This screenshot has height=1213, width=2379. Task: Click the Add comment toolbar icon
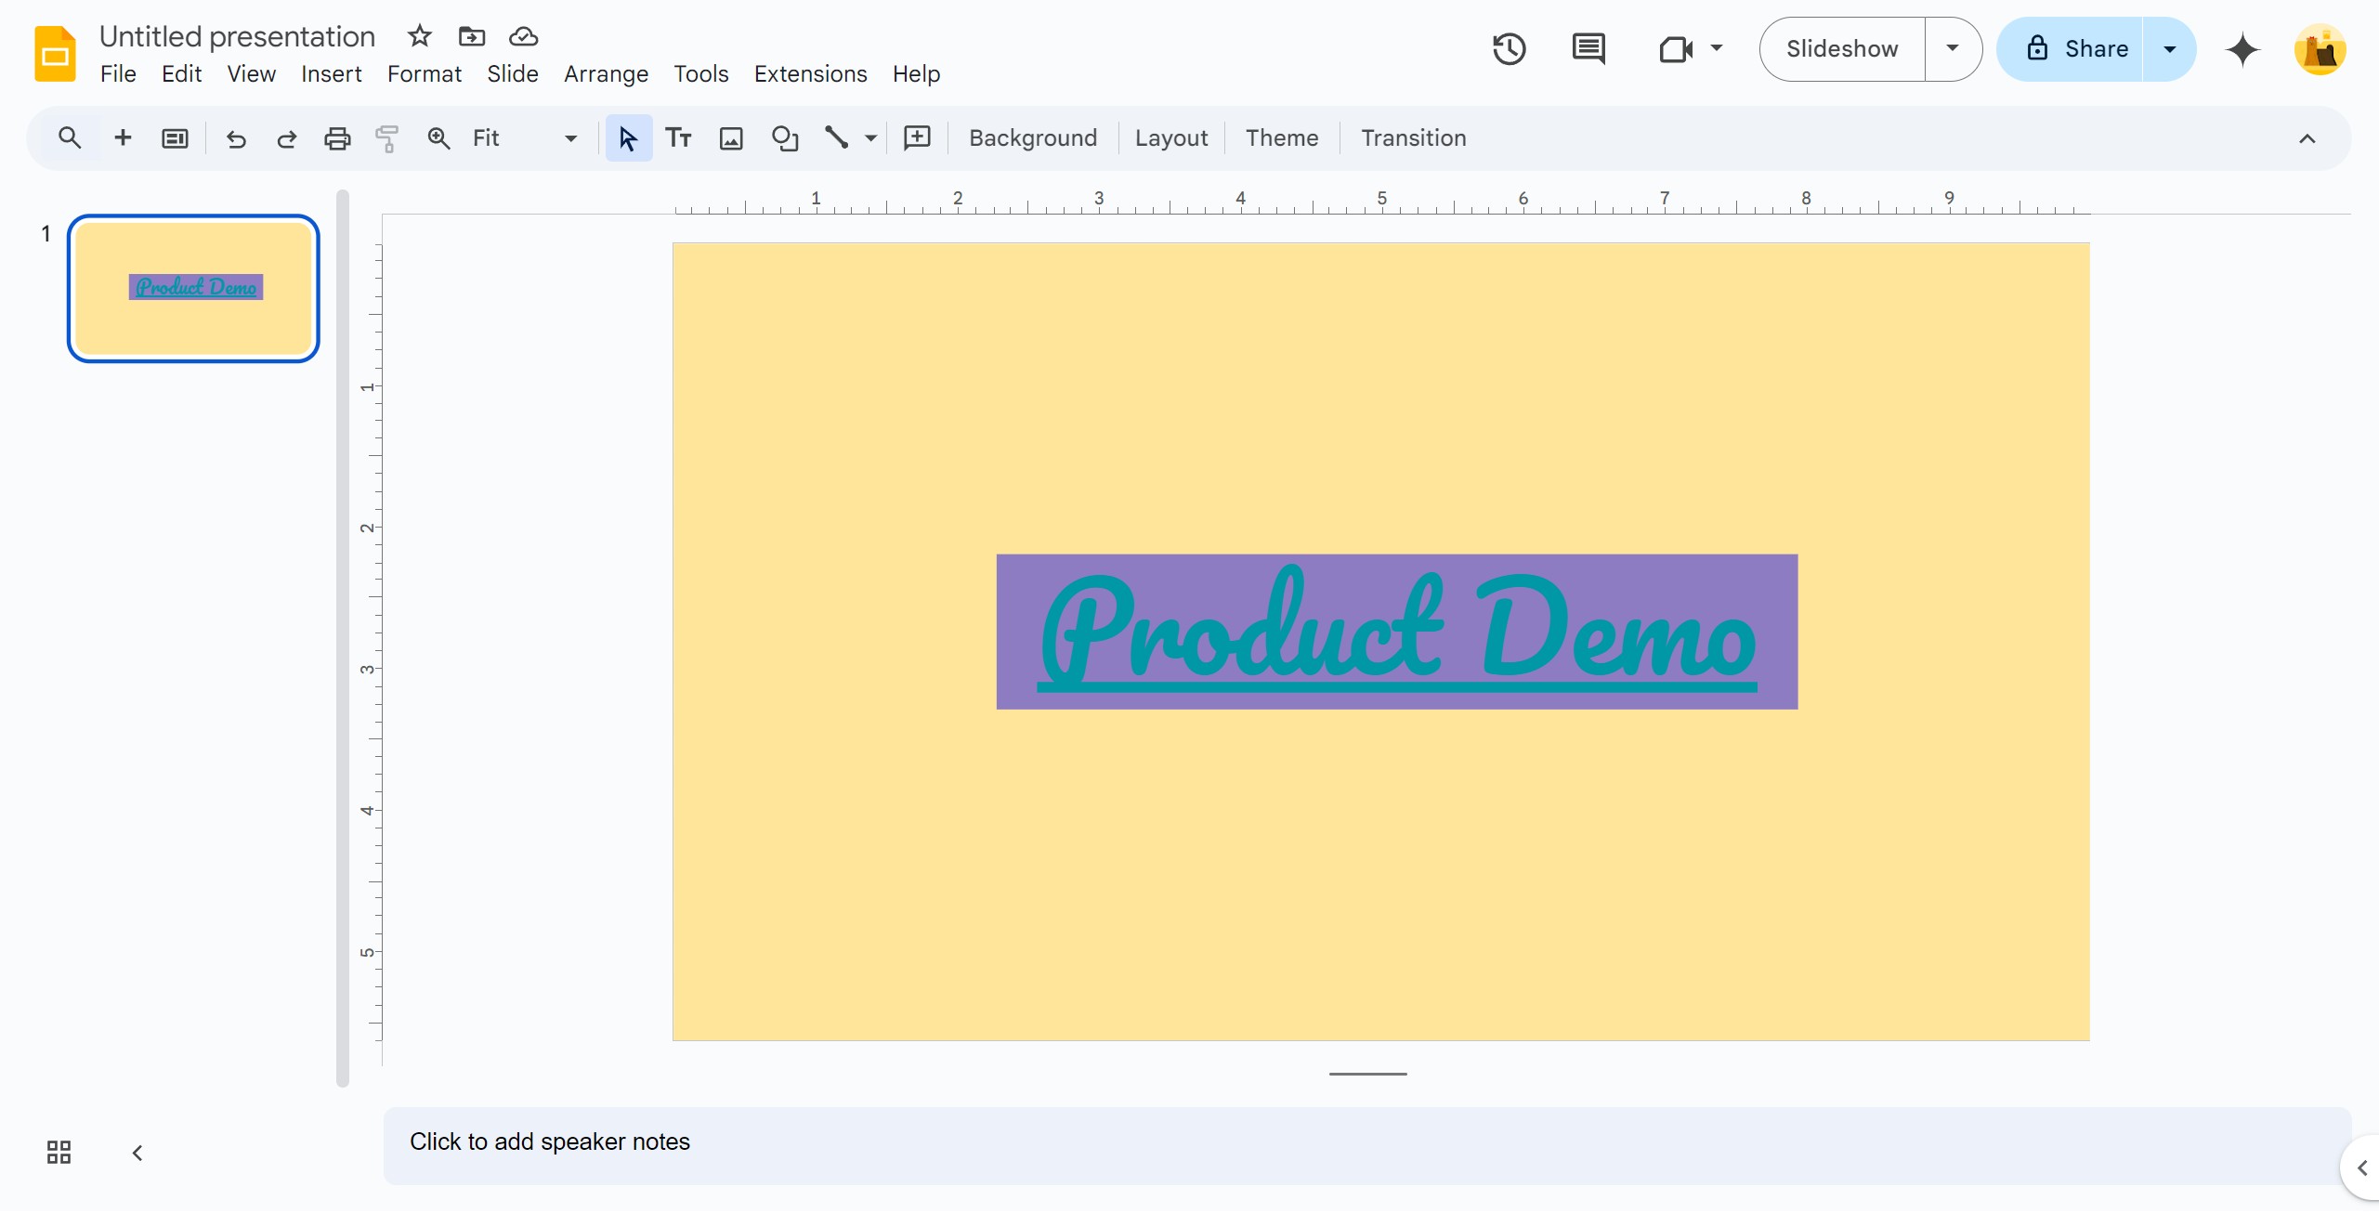coord(917,138)
